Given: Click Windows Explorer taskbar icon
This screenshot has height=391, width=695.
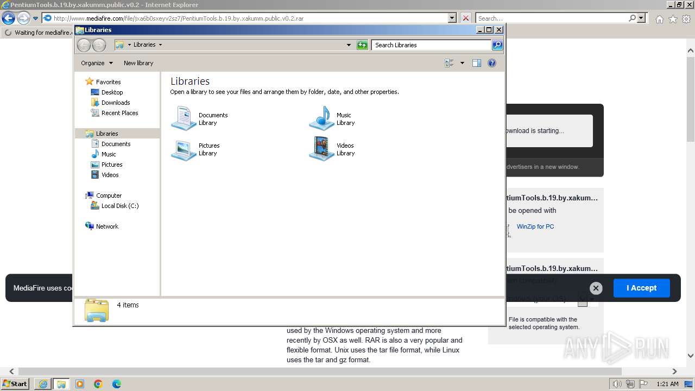Looking at the screenshot, I should click(61, 384).
